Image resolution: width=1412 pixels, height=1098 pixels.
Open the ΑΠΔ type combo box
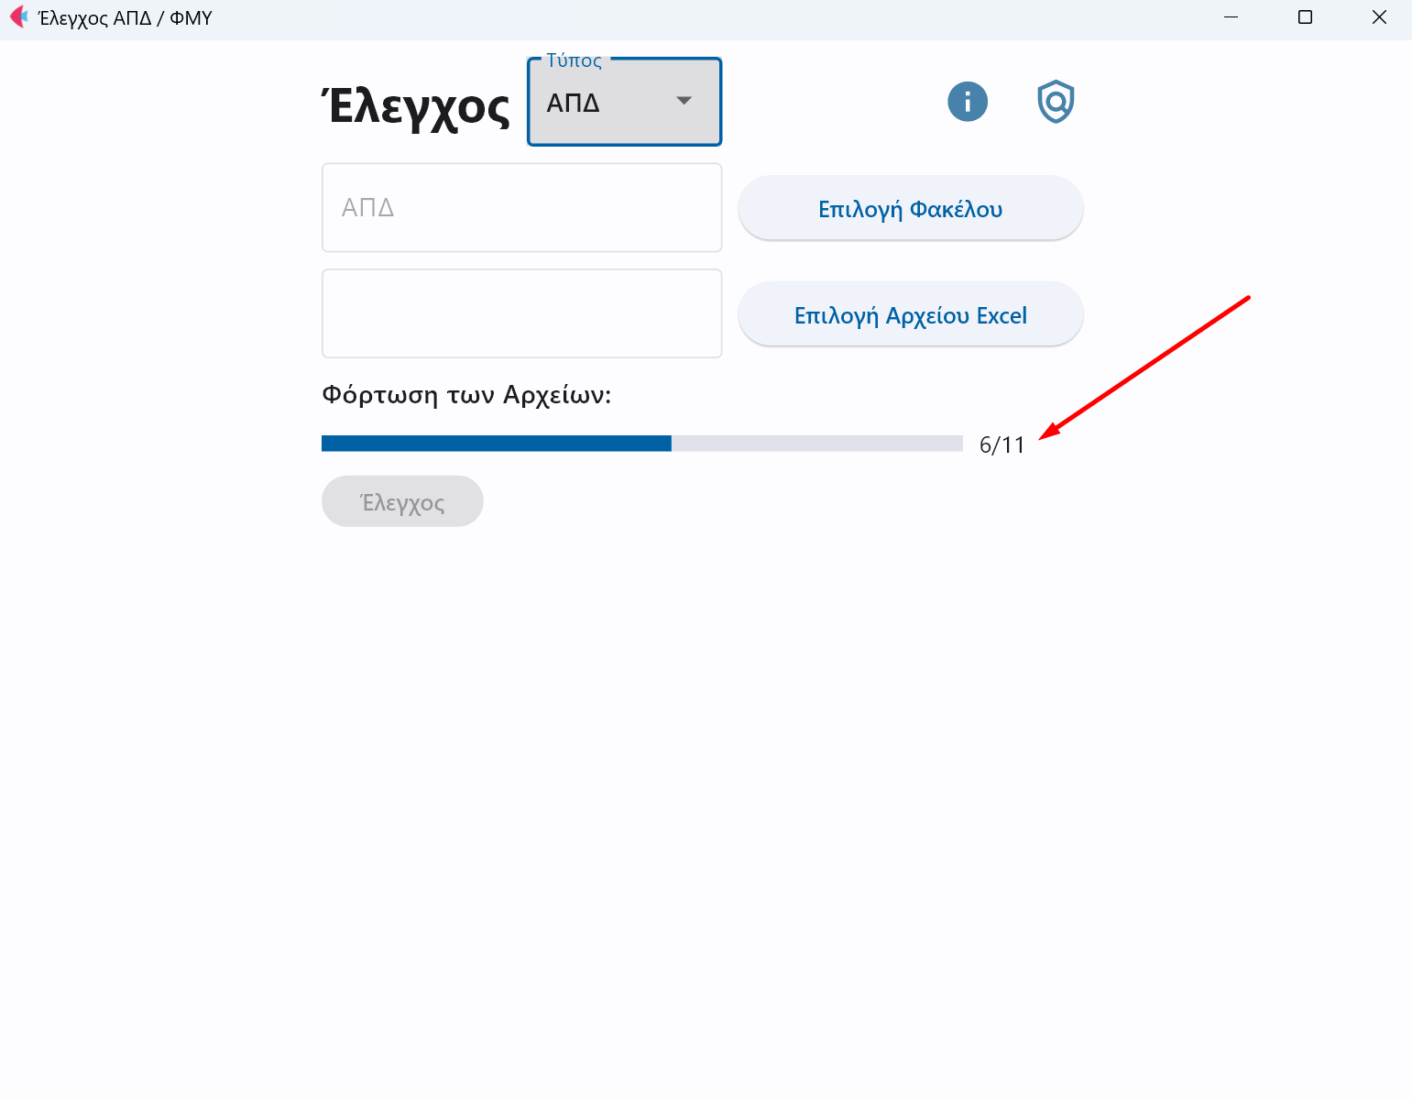(625, 102)
